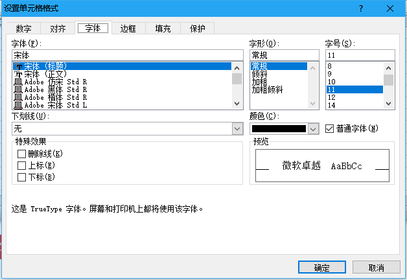407x280 pixels.
Task: Pick font size 12
Action: [355, 97]
